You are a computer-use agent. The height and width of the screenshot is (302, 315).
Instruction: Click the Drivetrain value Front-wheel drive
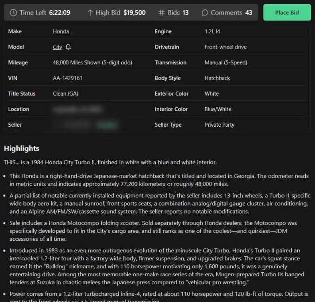226,47
